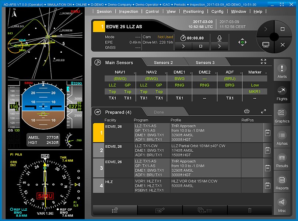Stop the stopwatch with the square button
This screenshot has height=221, width=298.
pos(200,46)
